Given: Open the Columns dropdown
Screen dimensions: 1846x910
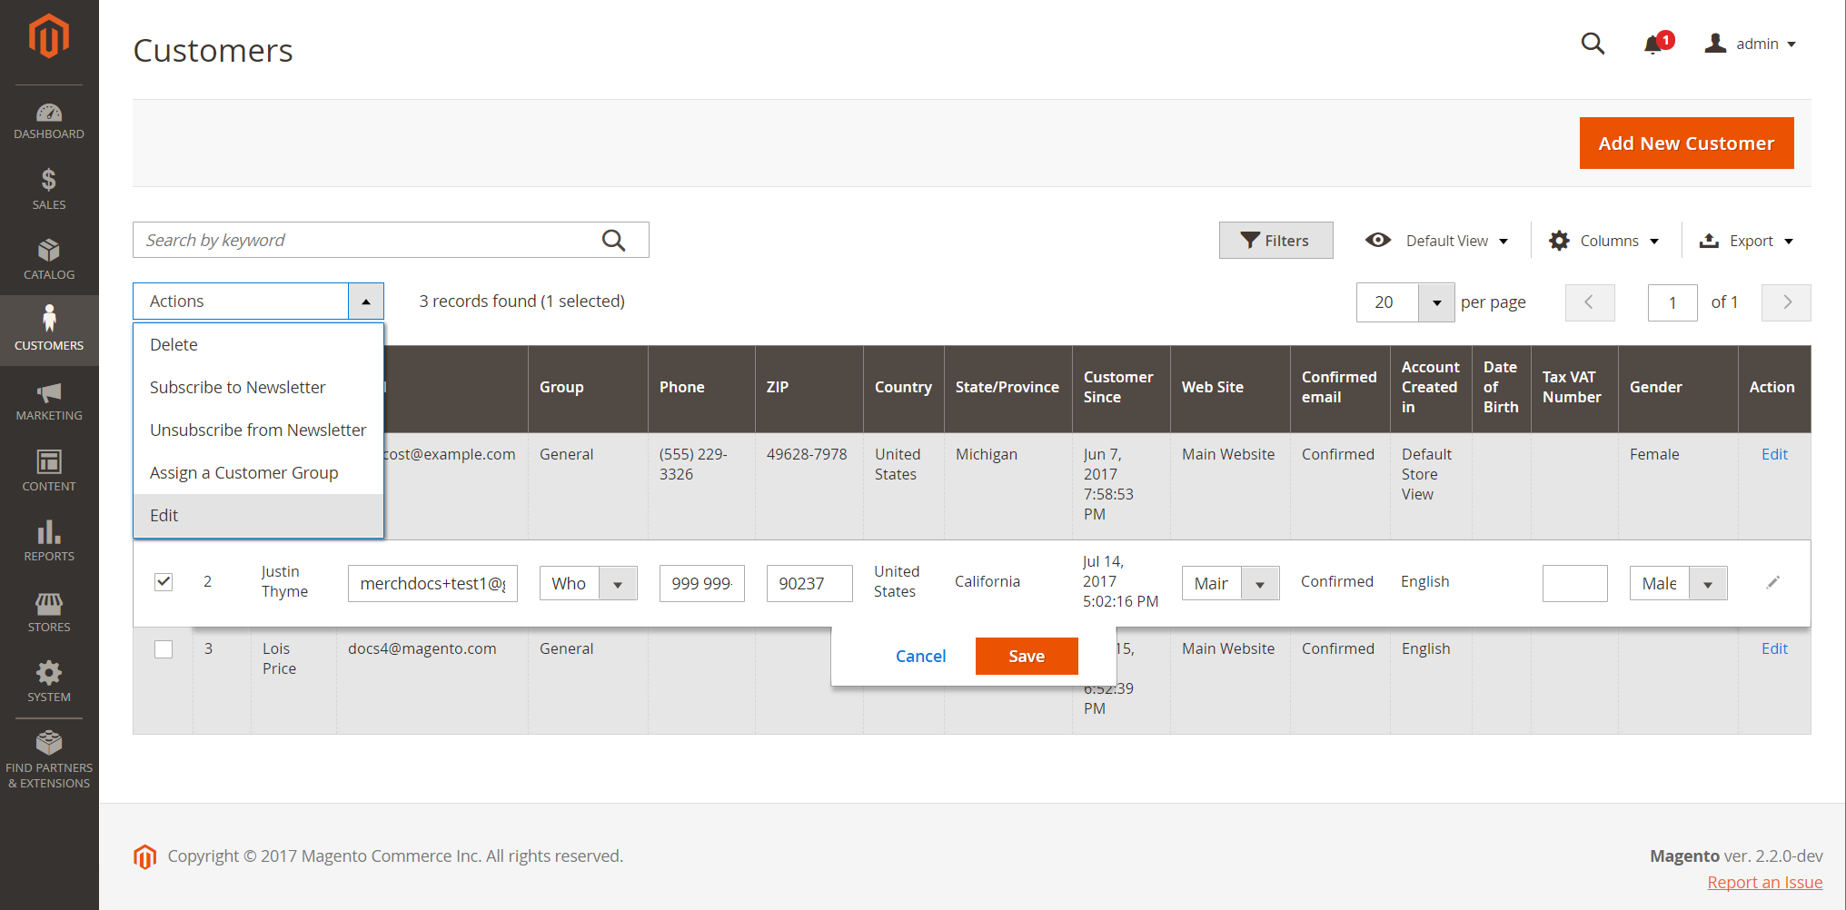Looking at the screenshot, I should [x=1604, y=241].
